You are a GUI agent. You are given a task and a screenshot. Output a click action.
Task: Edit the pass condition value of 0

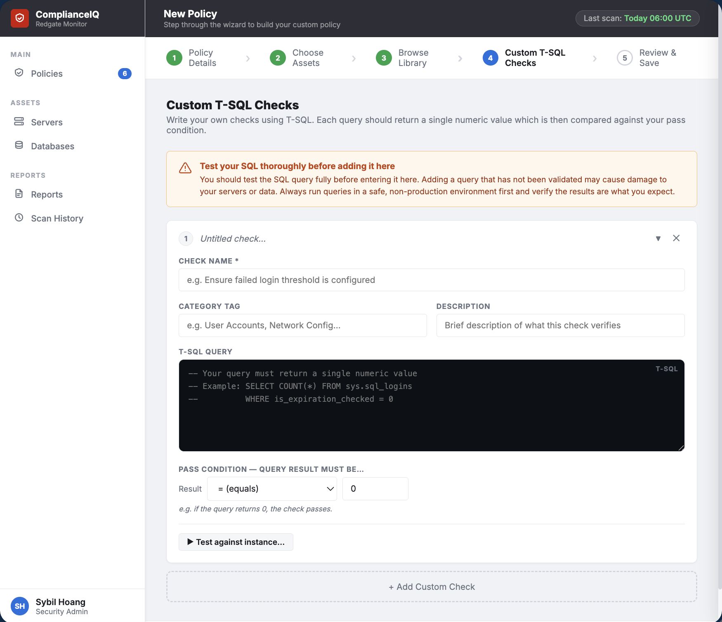point(375,488)
